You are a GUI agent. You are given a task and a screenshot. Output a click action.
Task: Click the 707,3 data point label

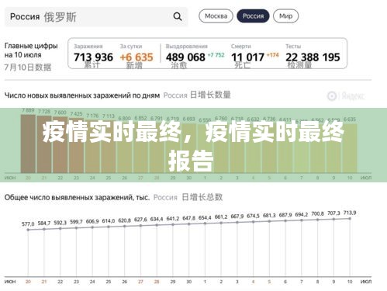pyautogui.click(x=333, y=213)
